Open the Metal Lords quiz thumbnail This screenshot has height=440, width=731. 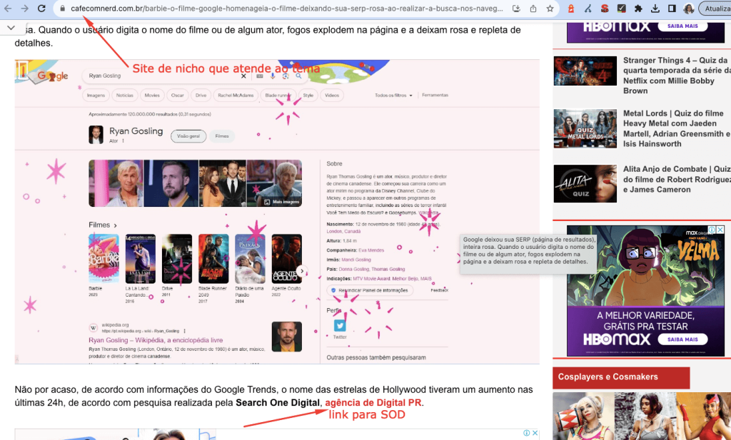(585, 128)
